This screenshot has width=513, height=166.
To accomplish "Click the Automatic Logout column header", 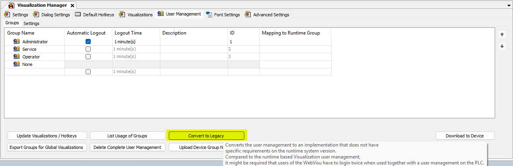I will pyautogui.click(x=88, y=33).
